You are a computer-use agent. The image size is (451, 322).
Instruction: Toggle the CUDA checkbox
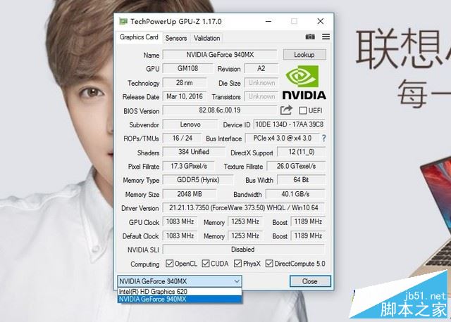[x=206, y=264]
